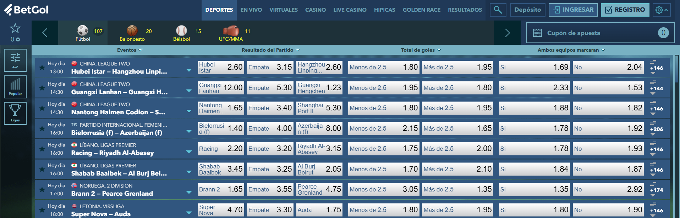Favorite the Hubei Istar match star
Viewport: 680px width, 218px height.
42,67
